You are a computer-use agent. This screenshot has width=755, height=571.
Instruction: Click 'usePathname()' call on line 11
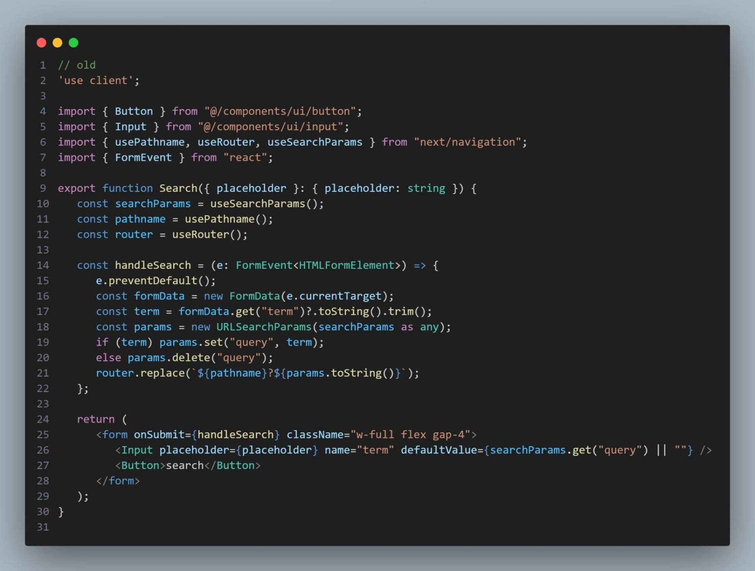(226, 219)
